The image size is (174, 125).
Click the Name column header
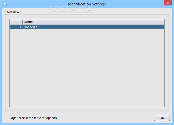pyautogui.click(x=93, y=22)
